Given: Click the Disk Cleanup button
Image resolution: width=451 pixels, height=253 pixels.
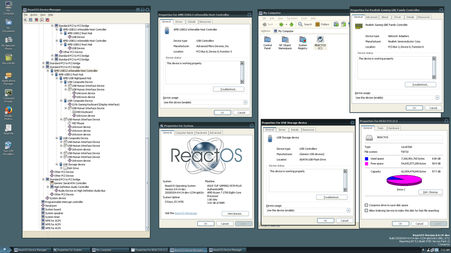Looking at the screenshot, I should click(430, 192).
